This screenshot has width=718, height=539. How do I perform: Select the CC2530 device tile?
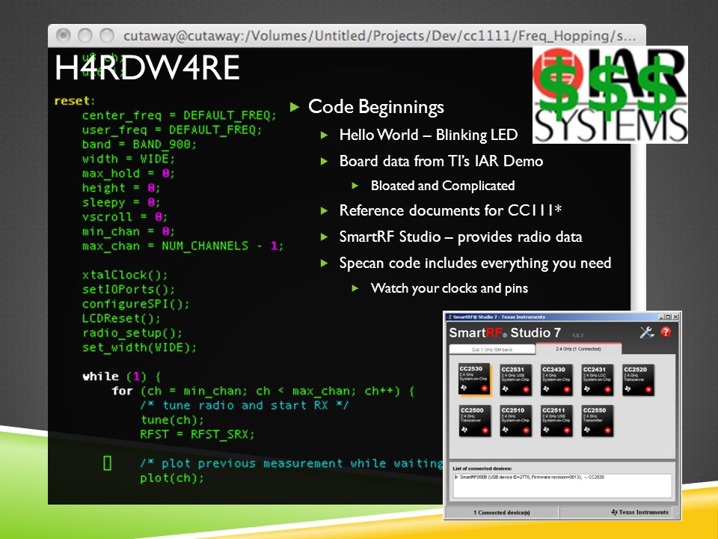point(474,379)
